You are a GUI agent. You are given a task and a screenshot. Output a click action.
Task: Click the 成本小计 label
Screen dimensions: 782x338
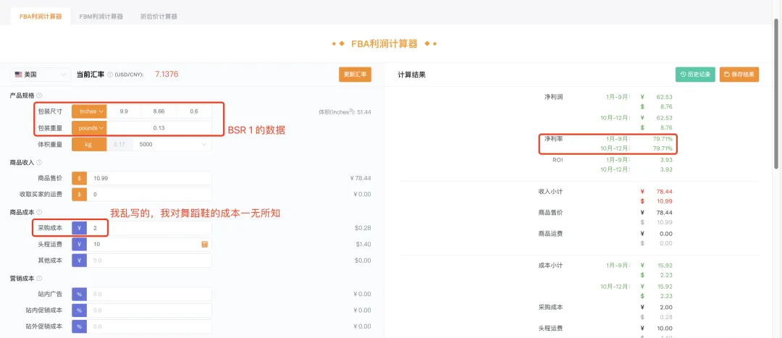coord(550,265)
